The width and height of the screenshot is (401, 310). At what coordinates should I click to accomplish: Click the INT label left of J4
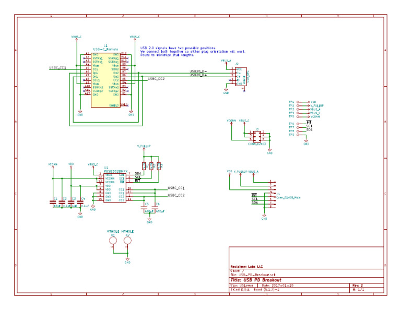pyautogui.click(x=254, y=195)
